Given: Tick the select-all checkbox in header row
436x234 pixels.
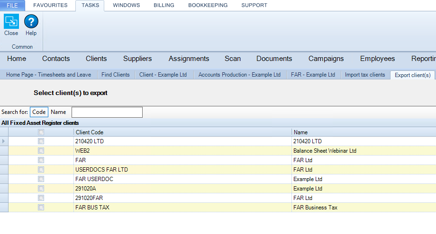Looking at the screenshot, I should tap(41, 132).
